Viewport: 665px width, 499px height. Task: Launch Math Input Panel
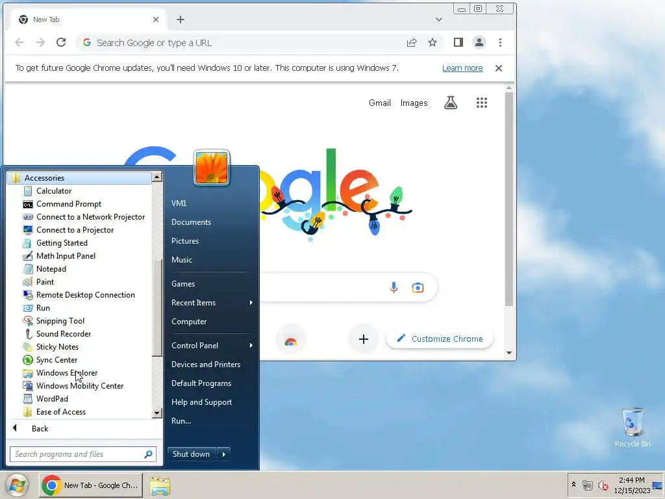66,256
